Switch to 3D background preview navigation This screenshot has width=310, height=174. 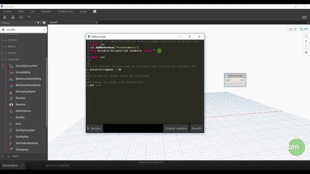pyautogui.click(x=293, y=29)
